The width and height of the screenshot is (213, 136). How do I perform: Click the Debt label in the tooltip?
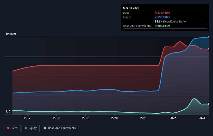coord(126,13)
